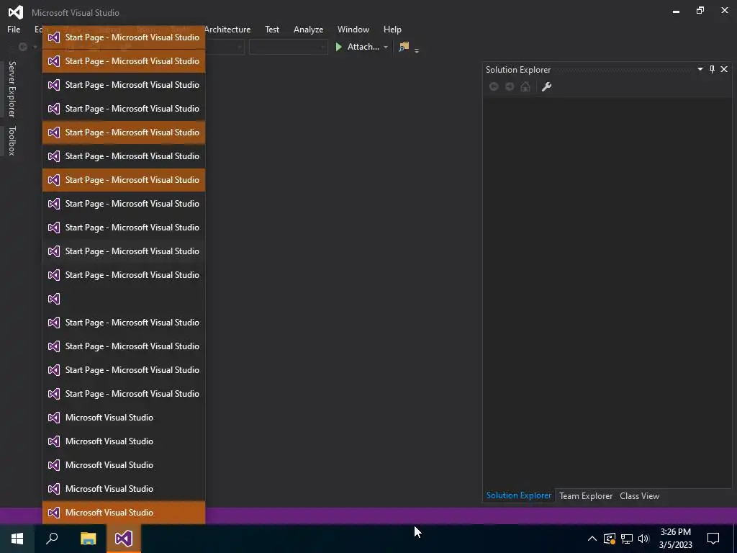737x553 pixels.
Task: Restore down the Visual Studio window
Action: coord(700,10)
